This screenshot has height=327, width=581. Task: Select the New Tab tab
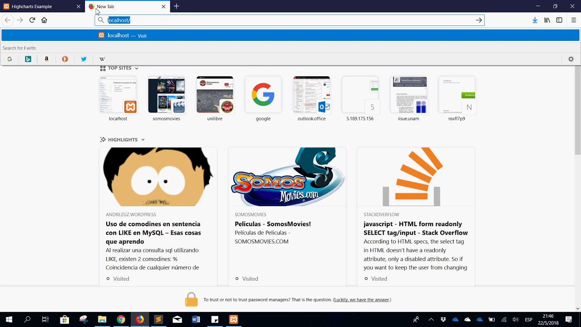point(127,6)
